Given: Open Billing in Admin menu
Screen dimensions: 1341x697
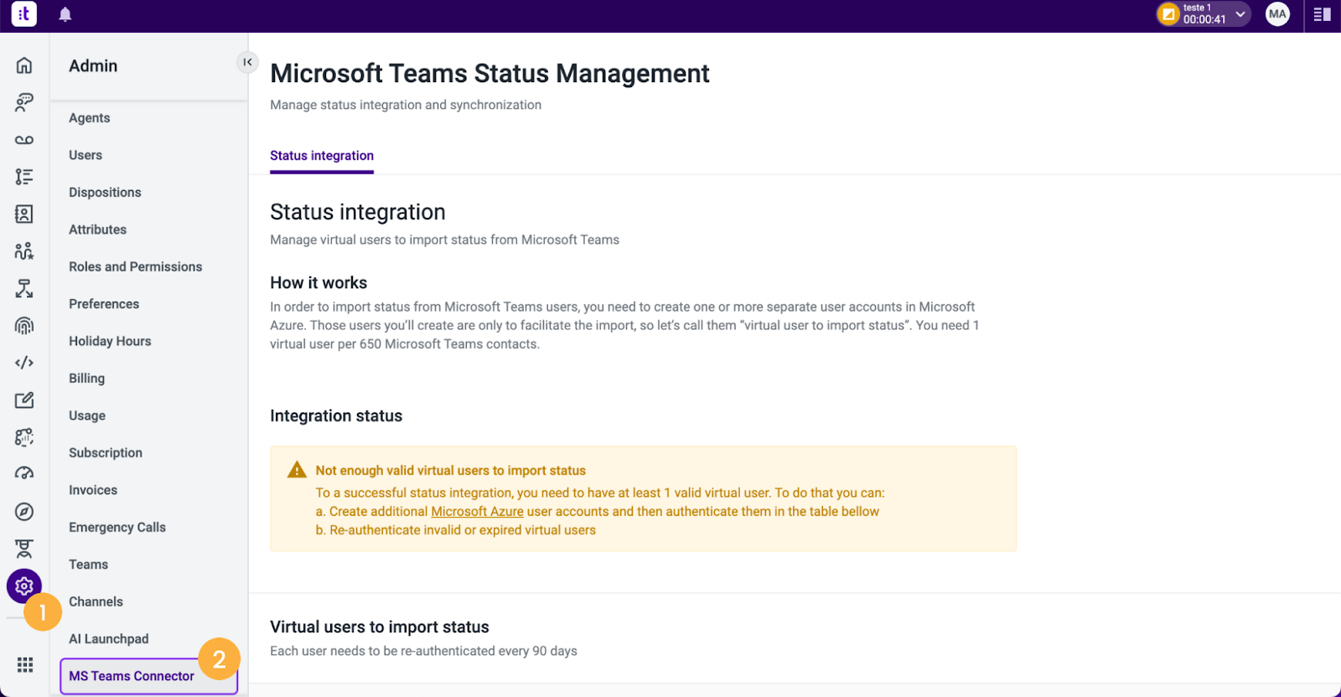Looking at the screenshot, I should point(86,378).
